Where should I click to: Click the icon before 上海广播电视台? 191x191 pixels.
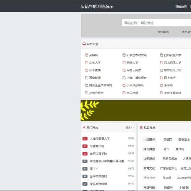pyautogui.click(x=124, y=78)
